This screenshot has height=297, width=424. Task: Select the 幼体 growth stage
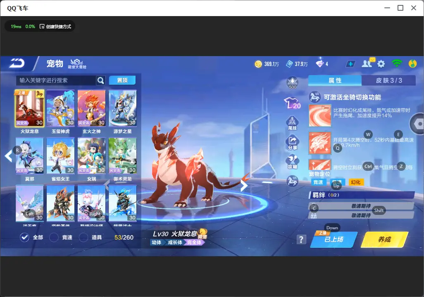click(x=157, y=242)
